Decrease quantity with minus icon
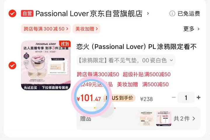The height and width of the screenshot is (140, 210). [x=174, y=97]
